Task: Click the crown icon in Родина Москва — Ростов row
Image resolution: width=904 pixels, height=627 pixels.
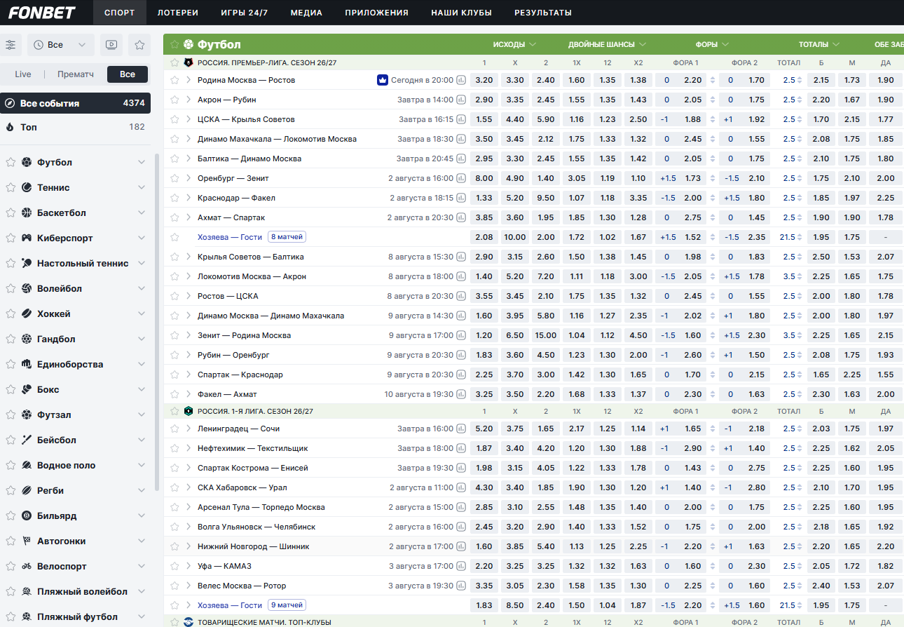Action: point(383,80)
